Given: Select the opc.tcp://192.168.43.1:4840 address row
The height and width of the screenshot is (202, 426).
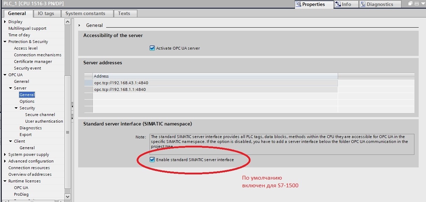Looking at the screenshot, I should [x=211, y=83].
